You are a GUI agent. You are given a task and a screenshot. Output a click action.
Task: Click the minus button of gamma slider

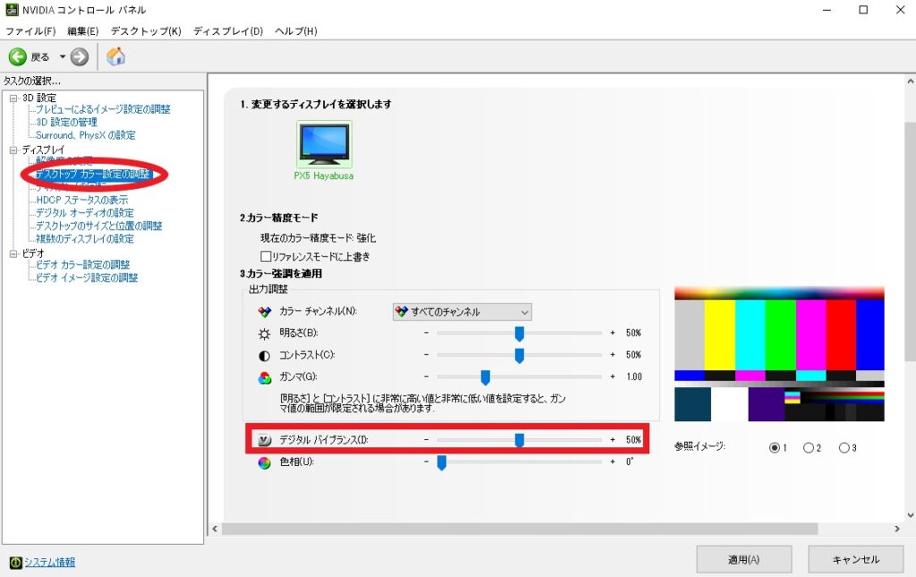point(427,377)
